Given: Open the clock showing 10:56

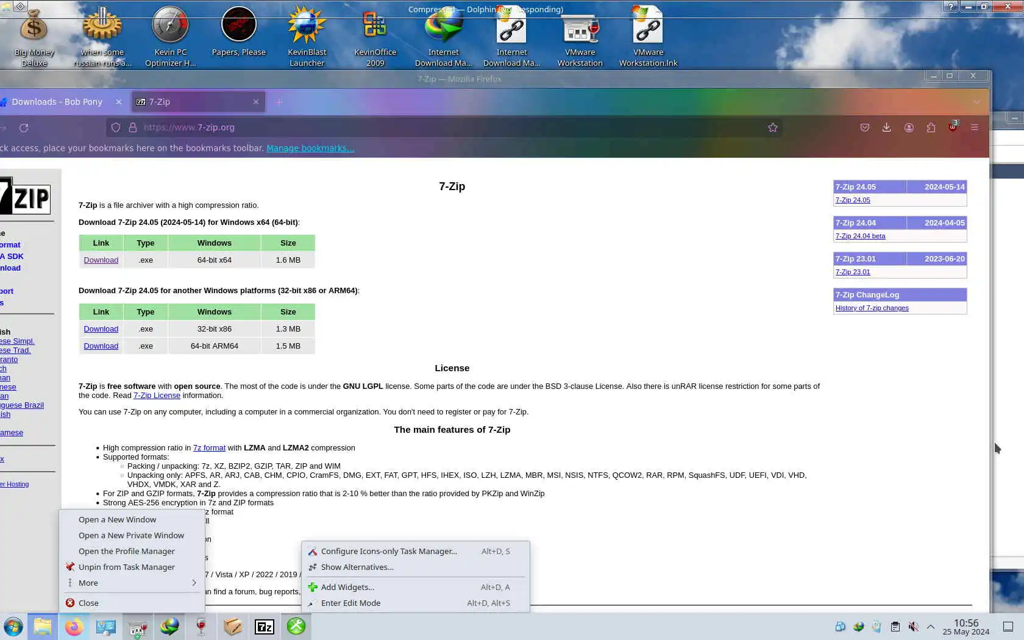Looking at the screenshot, I should (x=966, y=627).
